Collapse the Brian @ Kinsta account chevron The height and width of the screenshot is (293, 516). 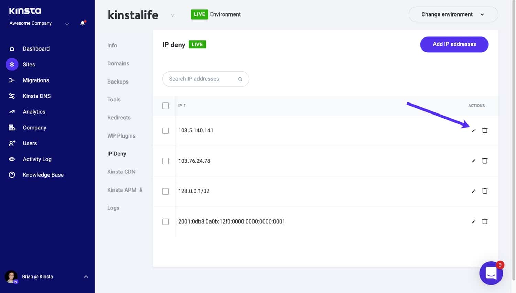86,276
